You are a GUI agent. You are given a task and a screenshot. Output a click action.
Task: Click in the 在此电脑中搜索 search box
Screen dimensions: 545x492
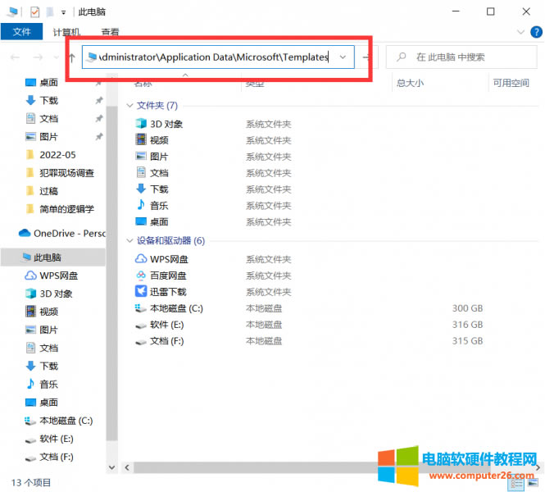(467, 57)
